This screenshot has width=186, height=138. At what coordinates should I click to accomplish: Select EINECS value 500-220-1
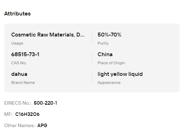[45, 103]
